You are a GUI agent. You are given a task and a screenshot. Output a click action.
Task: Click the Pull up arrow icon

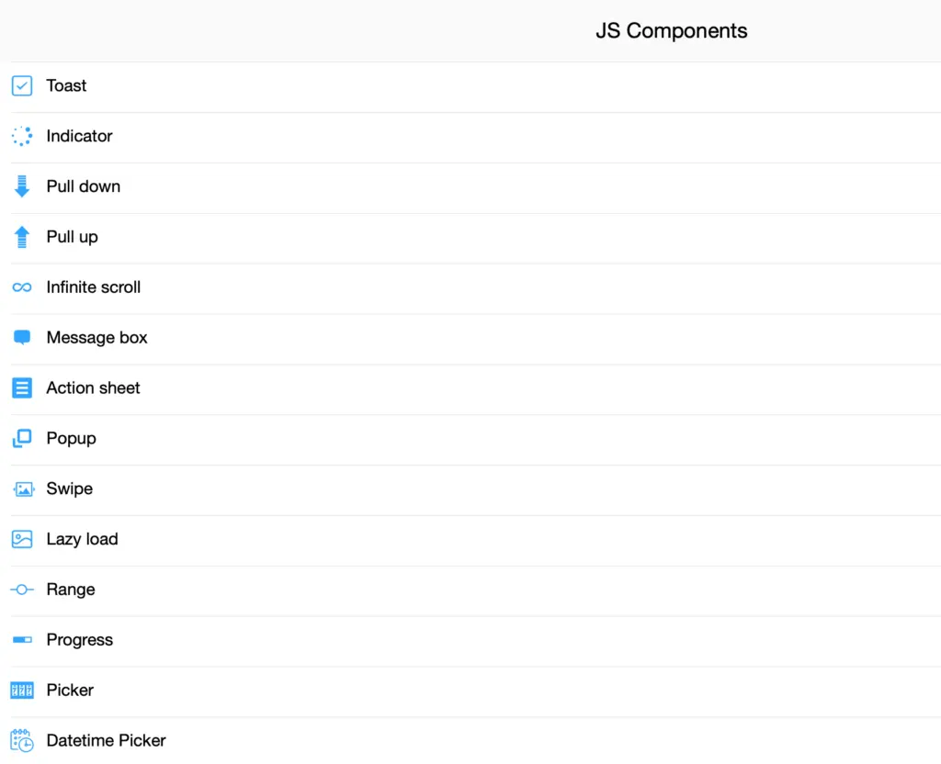click(22, 237)
